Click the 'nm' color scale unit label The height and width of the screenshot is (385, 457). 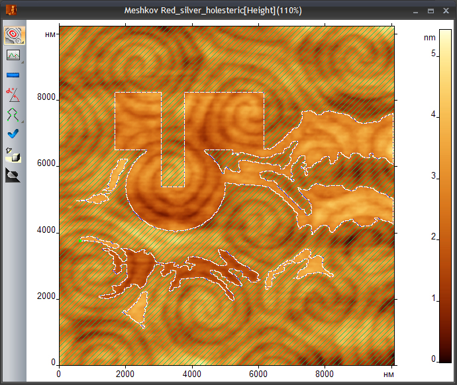click(x=430, y=38)
